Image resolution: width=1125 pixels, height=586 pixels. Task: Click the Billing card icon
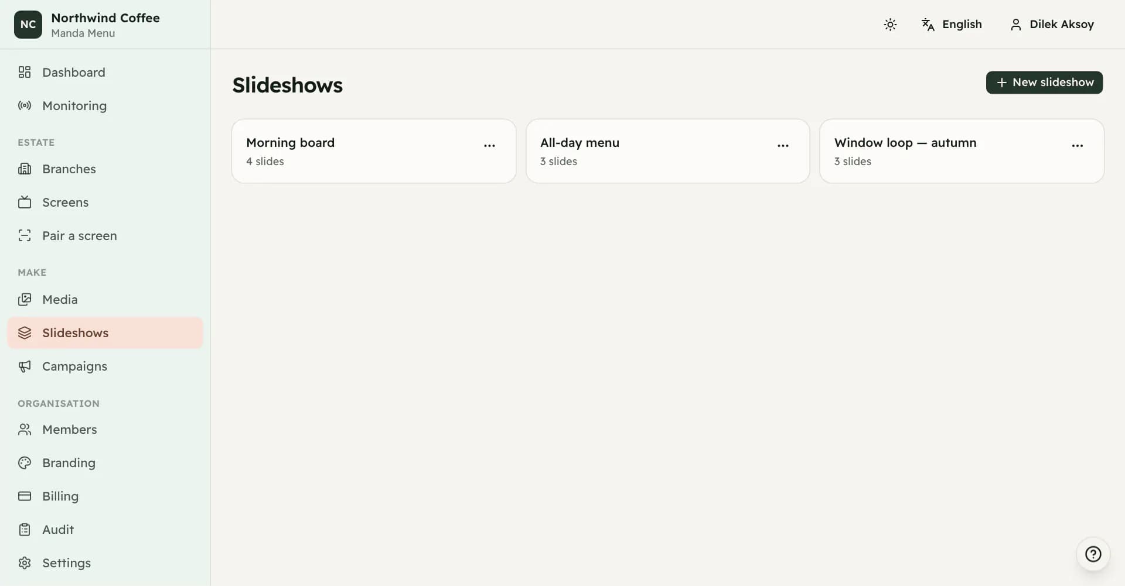25,496
